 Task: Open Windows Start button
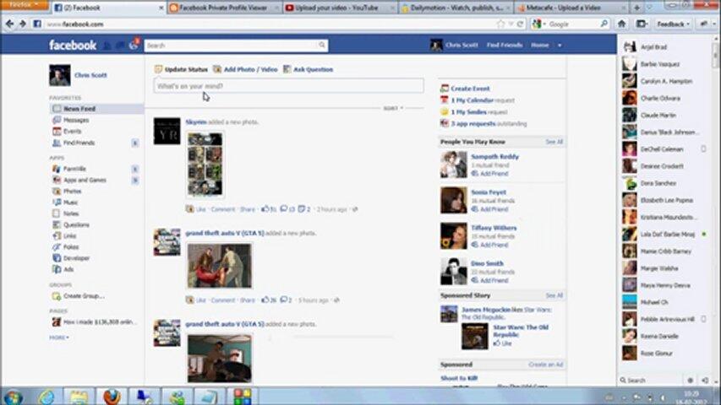tap(13, 397)
